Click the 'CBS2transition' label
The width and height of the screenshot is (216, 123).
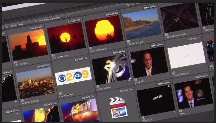click(x=104, y=88)
